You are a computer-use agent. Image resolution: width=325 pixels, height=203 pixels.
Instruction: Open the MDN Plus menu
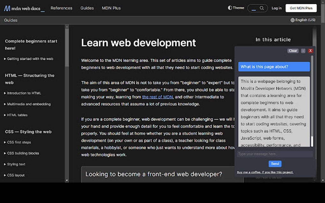click(111, 8)
